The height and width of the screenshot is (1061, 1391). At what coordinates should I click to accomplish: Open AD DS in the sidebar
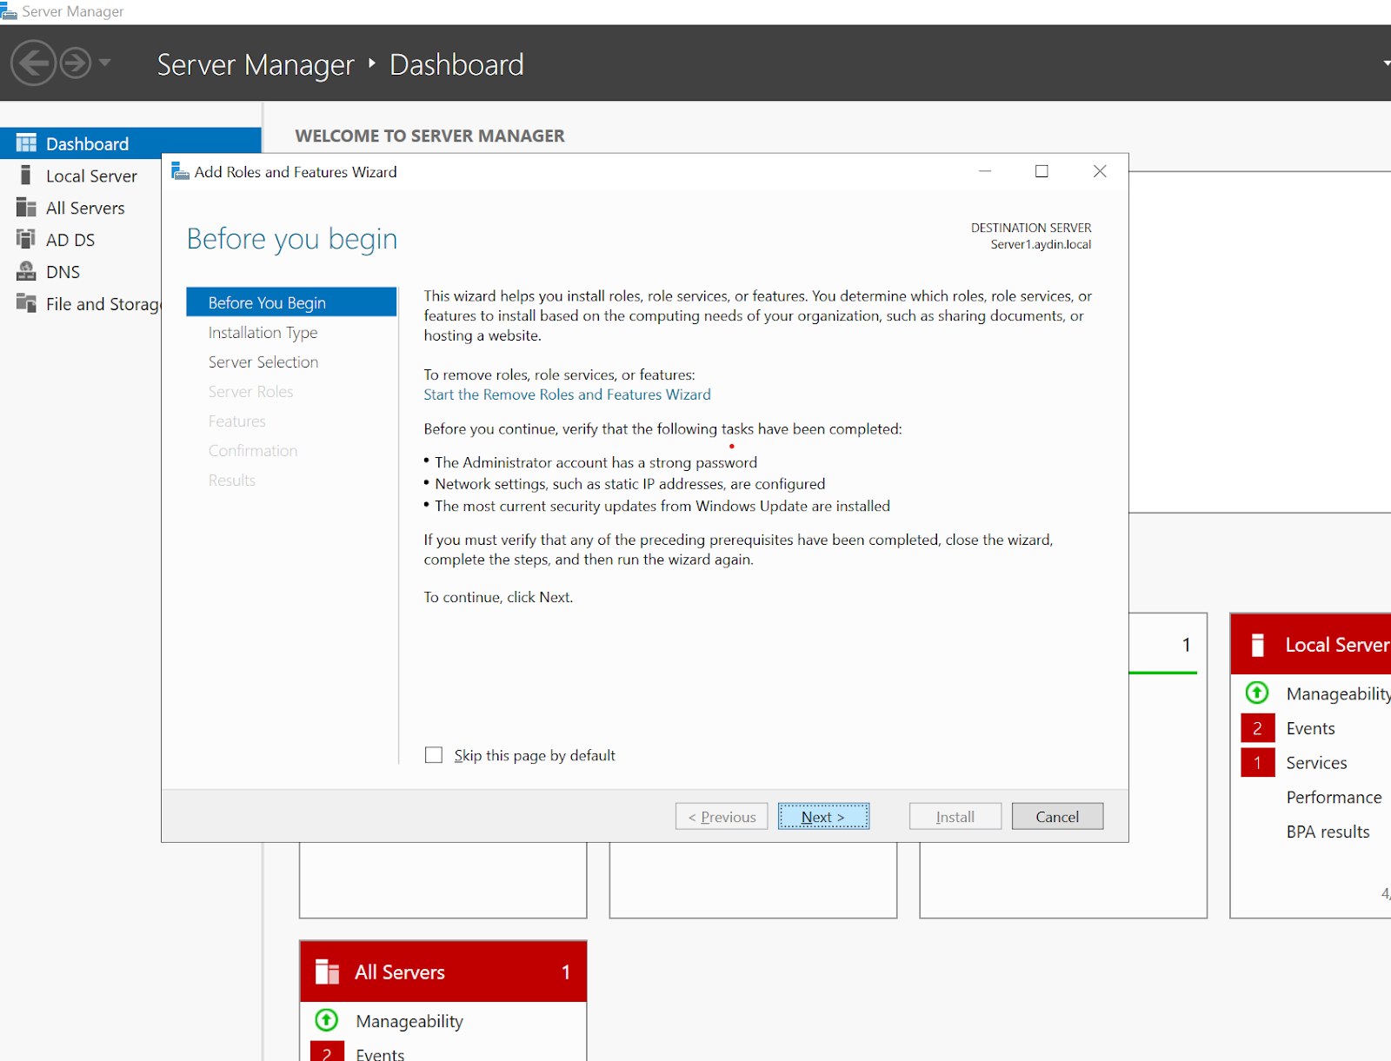[70, 240]
